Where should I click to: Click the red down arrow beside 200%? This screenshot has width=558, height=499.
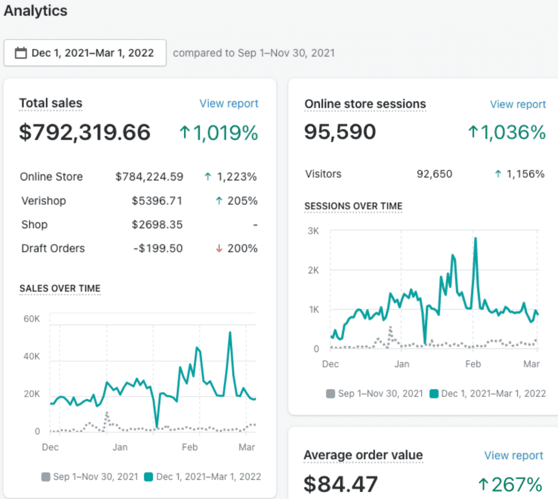pyautogui.click(x=219, y=248)
